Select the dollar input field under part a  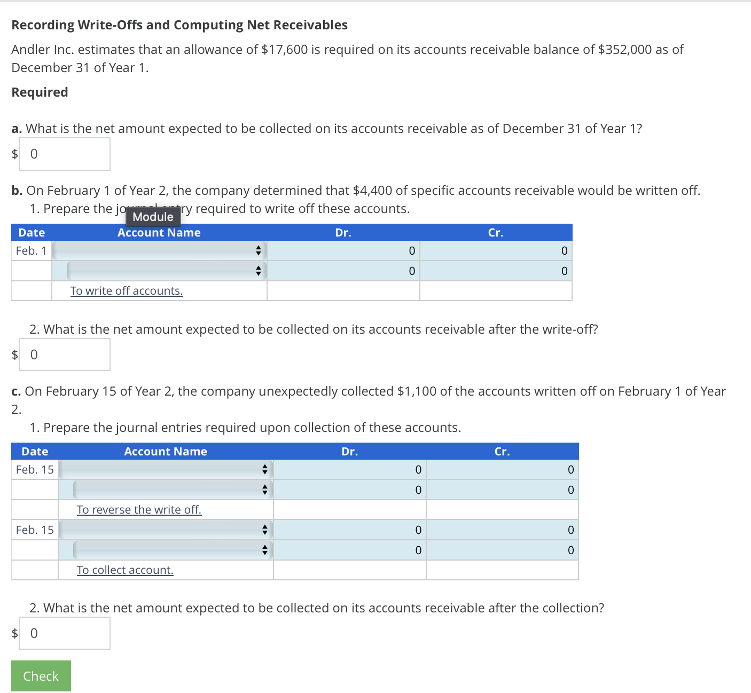point(64,154)
